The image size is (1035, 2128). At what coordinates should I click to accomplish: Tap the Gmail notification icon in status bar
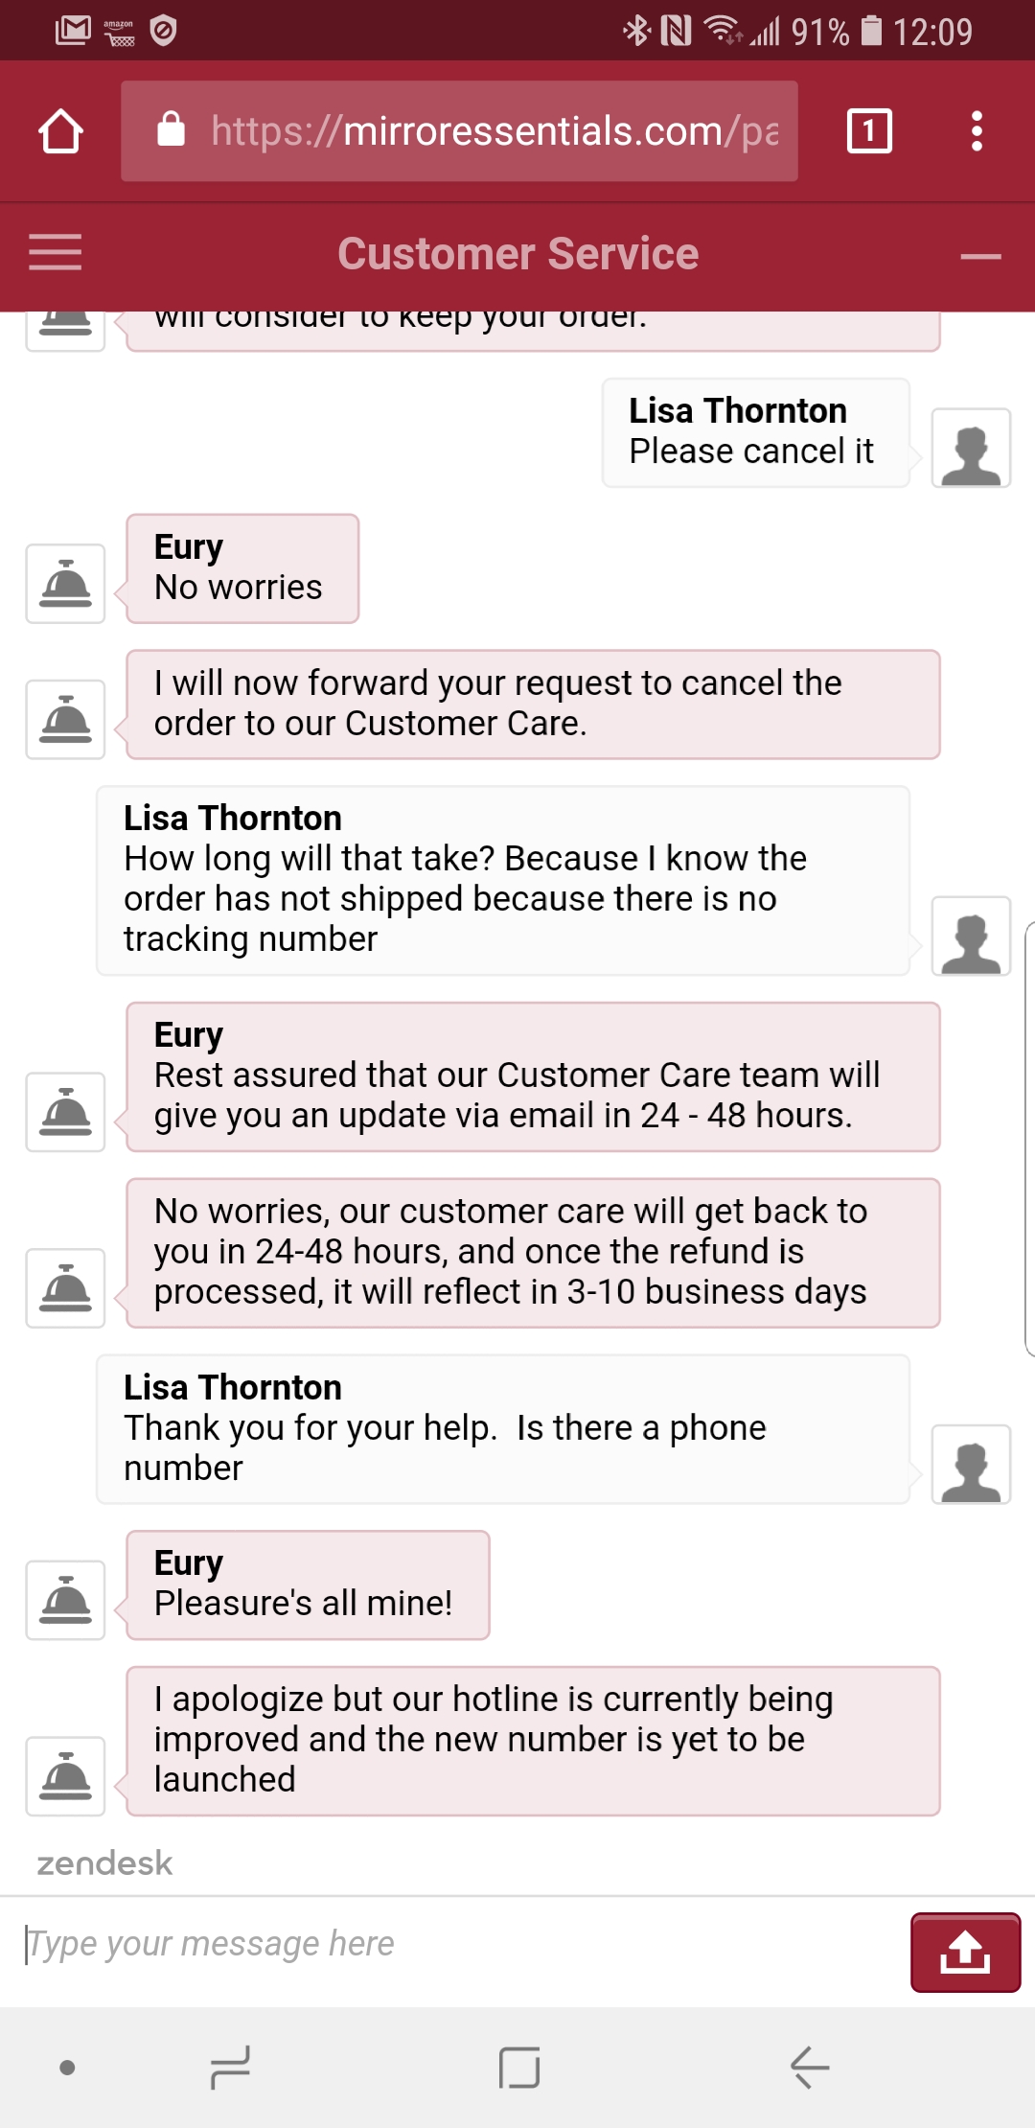point(74,31)
